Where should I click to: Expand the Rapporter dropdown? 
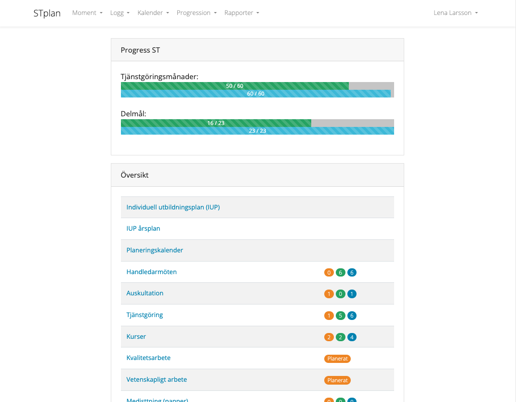(x=241, y=13)
